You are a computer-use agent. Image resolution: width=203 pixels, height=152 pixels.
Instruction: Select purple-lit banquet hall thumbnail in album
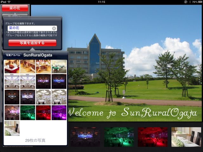point(59,113)
